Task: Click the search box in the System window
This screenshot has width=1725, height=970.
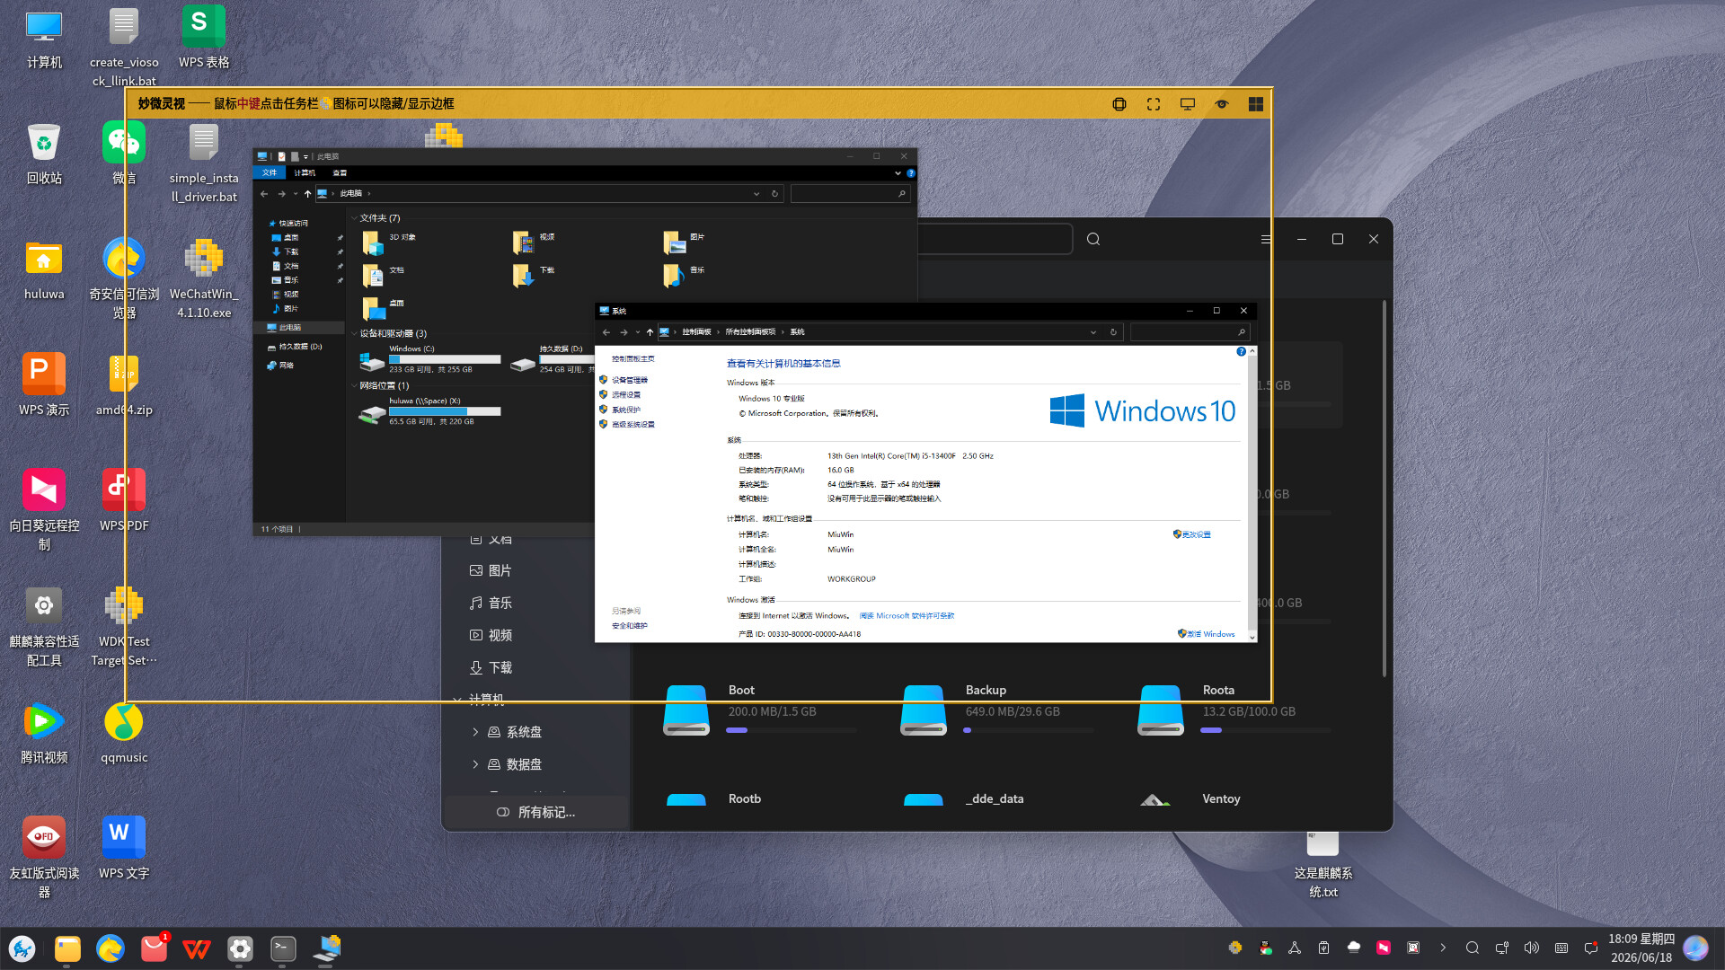Action: (1190, 331)
